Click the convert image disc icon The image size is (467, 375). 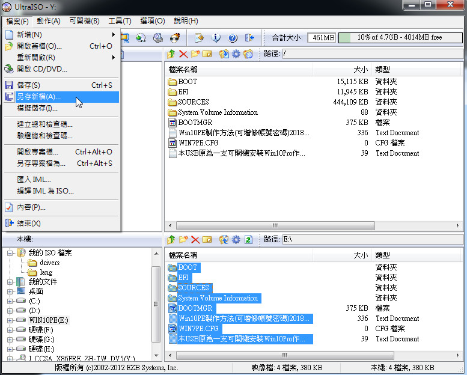(141, 37)
